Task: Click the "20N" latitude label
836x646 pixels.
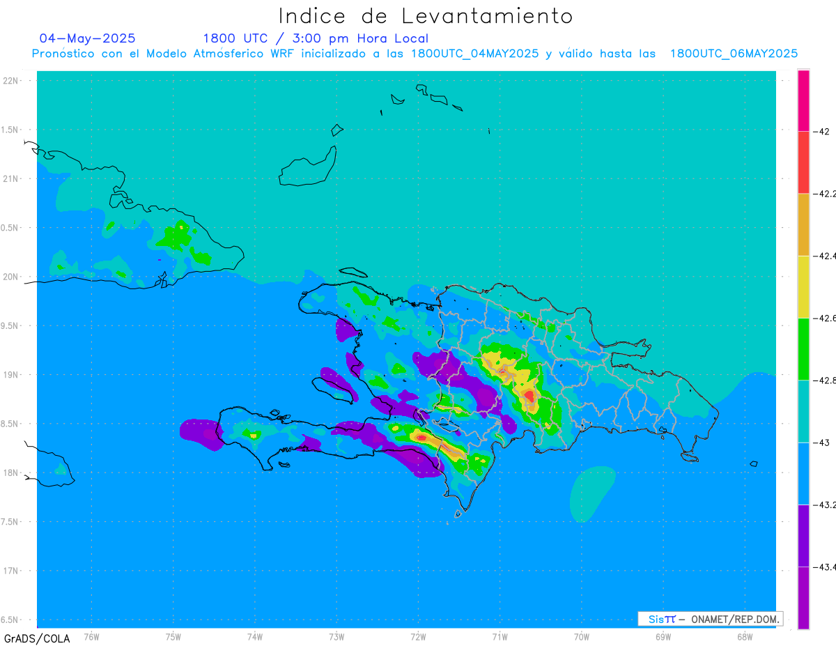Action: [10, 277]
